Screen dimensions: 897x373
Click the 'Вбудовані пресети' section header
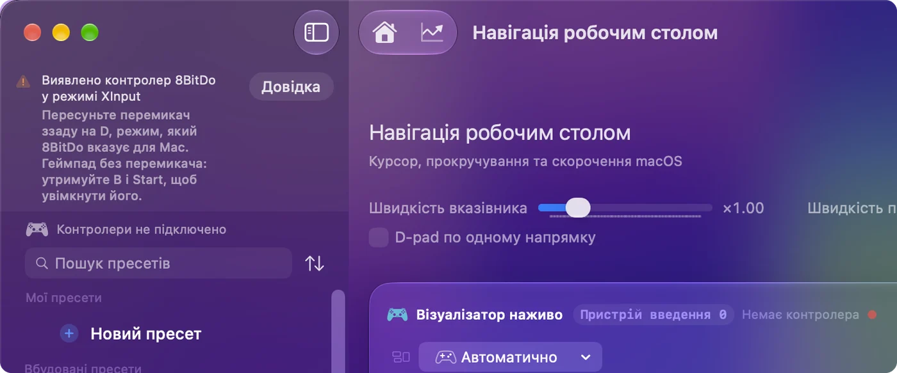pyautogui.click(x=83, y=369)
